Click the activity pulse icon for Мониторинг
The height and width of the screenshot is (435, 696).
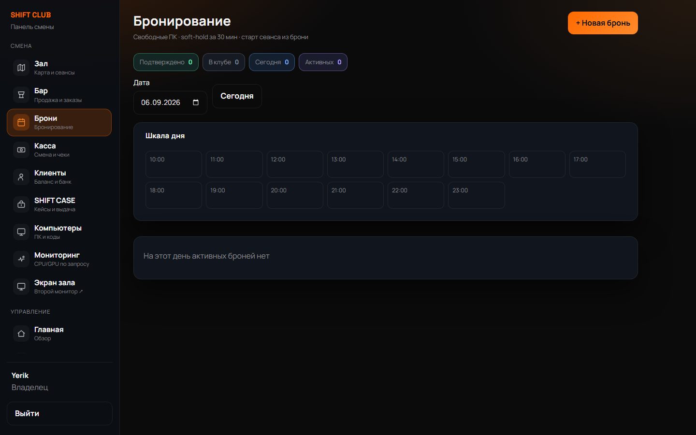(x=21, y=259)
